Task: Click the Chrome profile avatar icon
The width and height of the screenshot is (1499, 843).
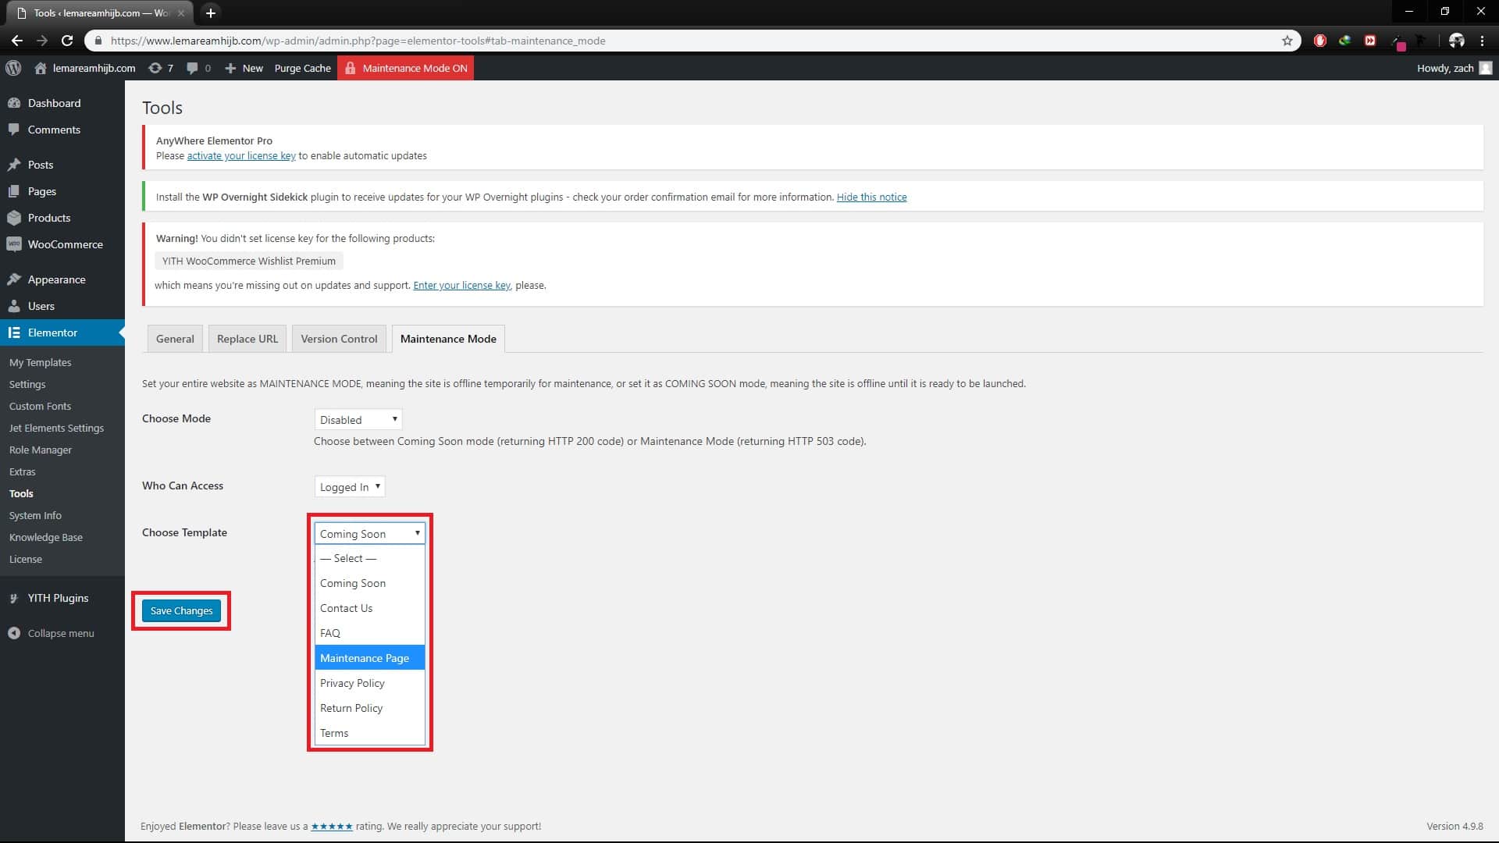Action: (1456, 41)
